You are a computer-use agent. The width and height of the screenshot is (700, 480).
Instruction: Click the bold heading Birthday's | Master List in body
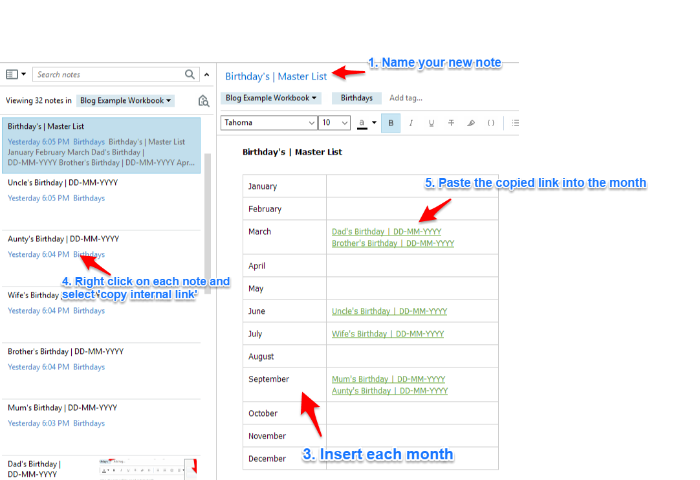click(x=292, y=152)
